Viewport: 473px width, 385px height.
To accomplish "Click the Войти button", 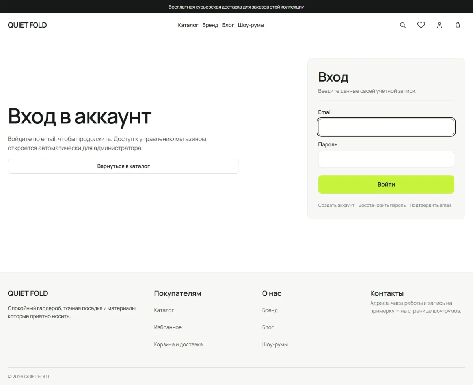I will [x=386, y=184].
